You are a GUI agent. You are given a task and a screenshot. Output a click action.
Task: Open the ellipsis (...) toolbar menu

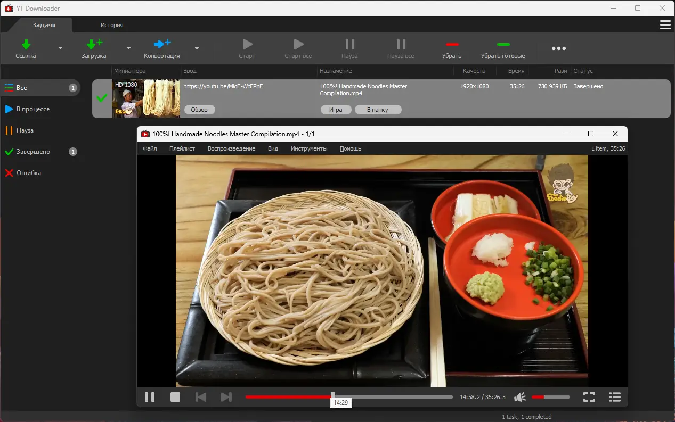pyautogui.click(x=558, y=48)
